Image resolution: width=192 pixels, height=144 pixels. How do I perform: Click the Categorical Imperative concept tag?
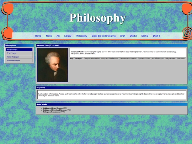(x=92, y=59)
